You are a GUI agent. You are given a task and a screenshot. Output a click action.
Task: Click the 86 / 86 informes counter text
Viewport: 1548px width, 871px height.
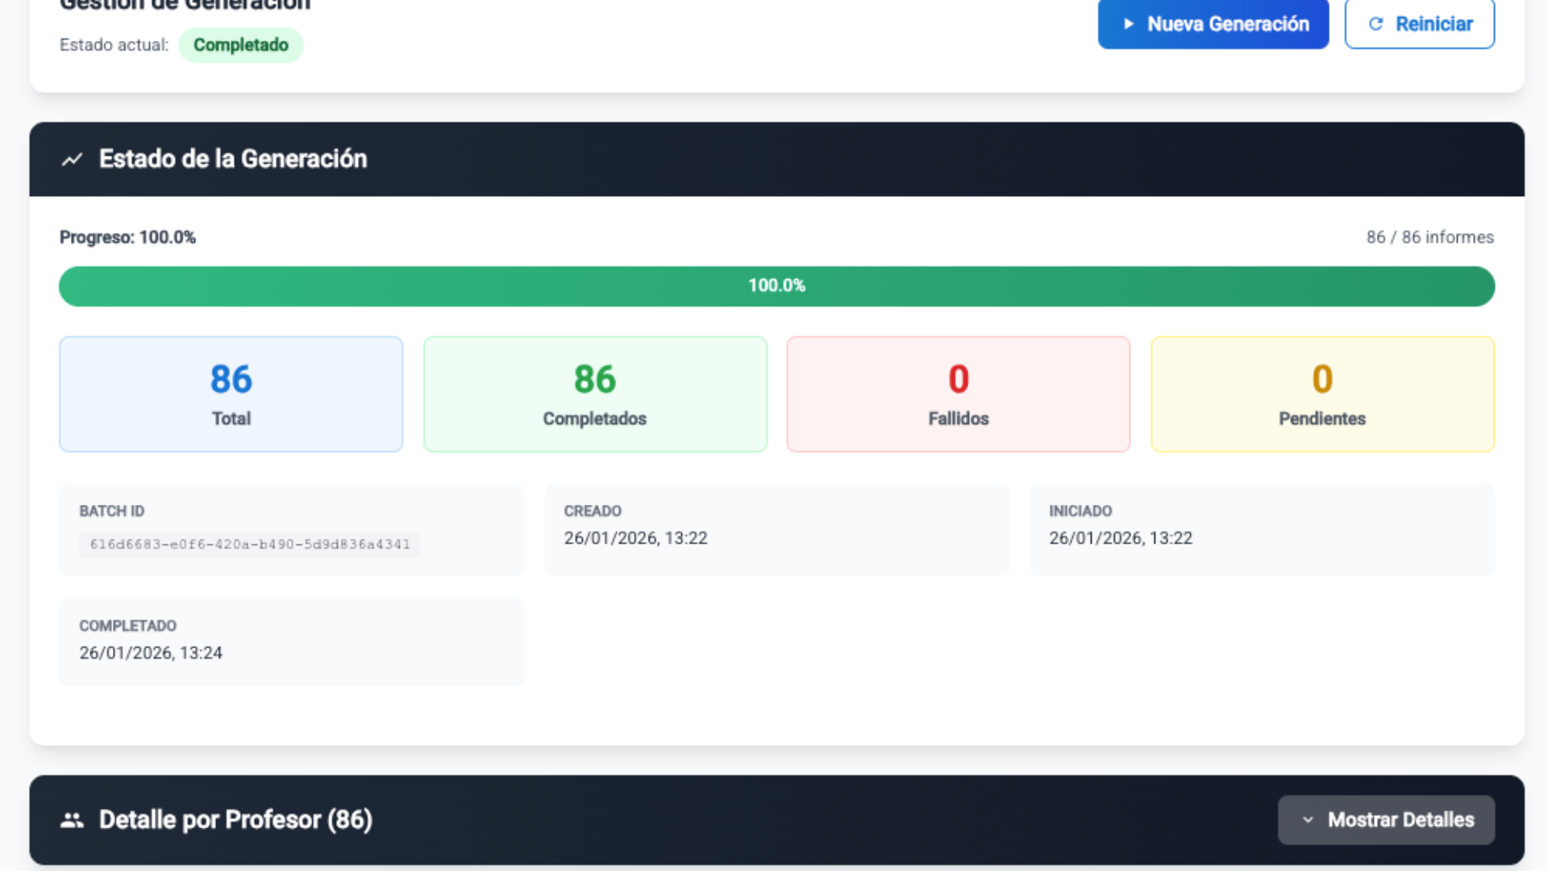pos(1429,237)
